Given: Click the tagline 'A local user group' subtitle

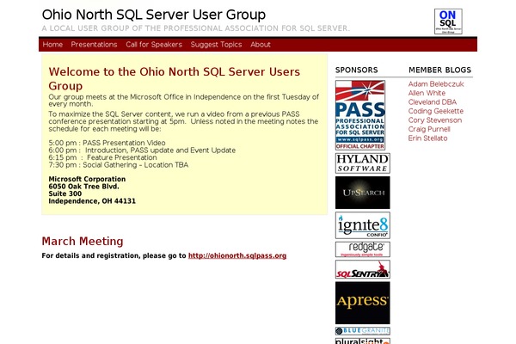Looking at the screenshot, I should 196,28.
